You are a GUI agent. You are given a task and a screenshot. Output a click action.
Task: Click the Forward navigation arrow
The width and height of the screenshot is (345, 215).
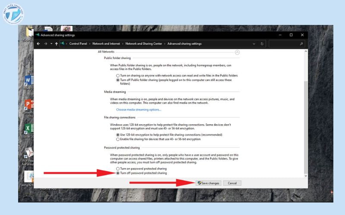45,43
